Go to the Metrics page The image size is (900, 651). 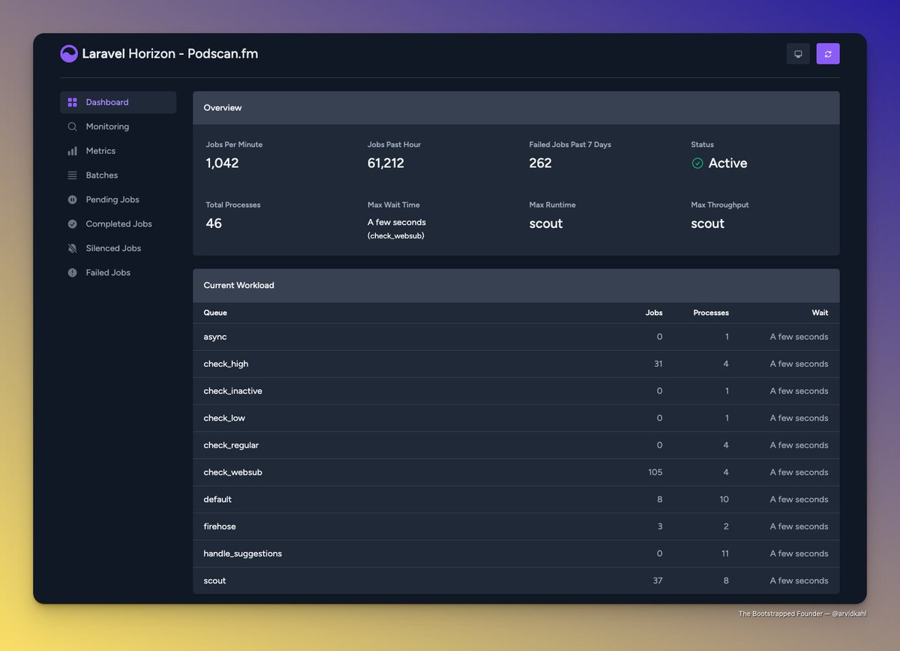coord(118,151)
